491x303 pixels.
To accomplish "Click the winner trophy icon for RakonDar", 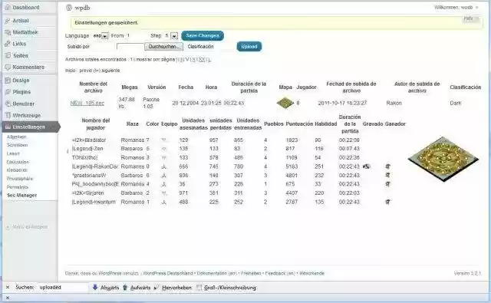I will pyautogui.click(x=387, y=166).
